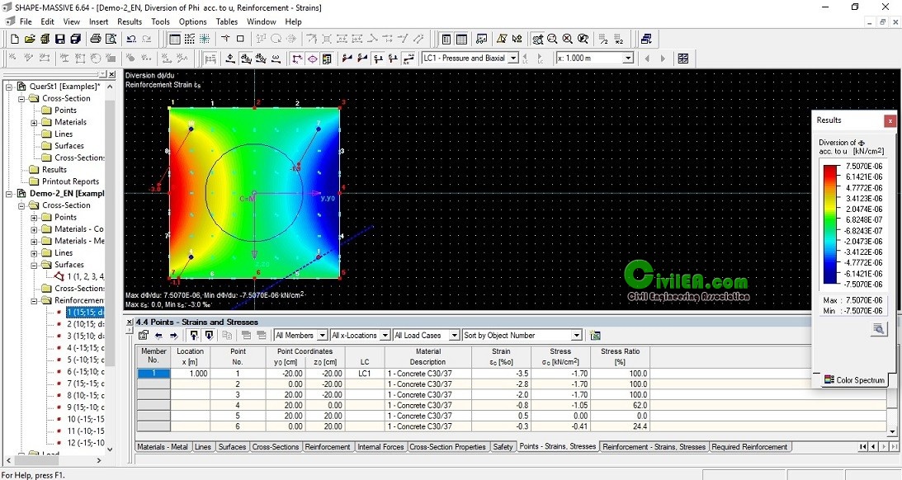Screen dimensions: 902x480
Task: Click the Save (floppy disk) icon
Action: 59,39
